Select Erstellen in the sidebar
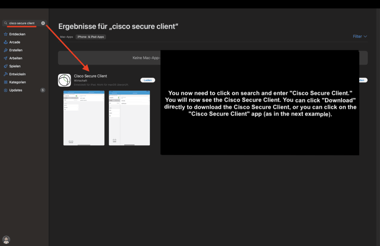 click(x=13, y=50)
